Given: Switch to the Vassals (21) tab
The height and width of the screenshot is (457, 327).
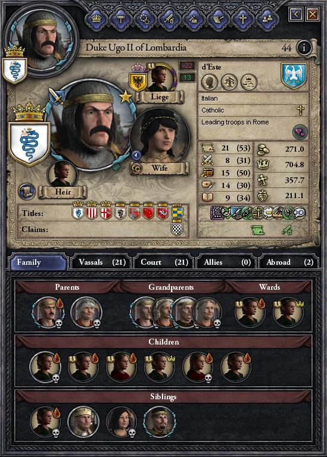Looking at the screenshot, I should click(102, 262).
